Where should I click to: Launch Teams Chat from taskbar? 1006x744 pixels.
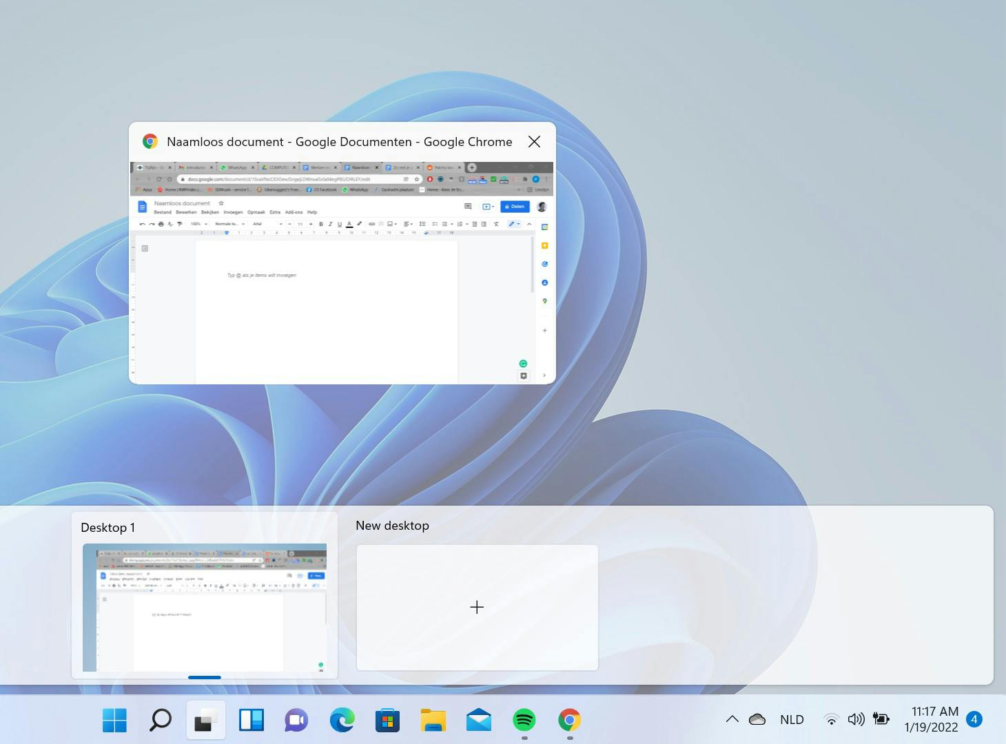point(296,721)
